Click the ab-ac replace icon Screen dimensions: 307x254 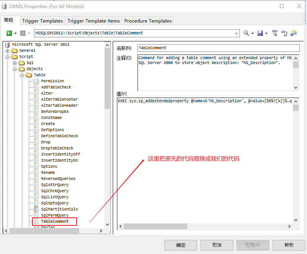click(284, 33)
